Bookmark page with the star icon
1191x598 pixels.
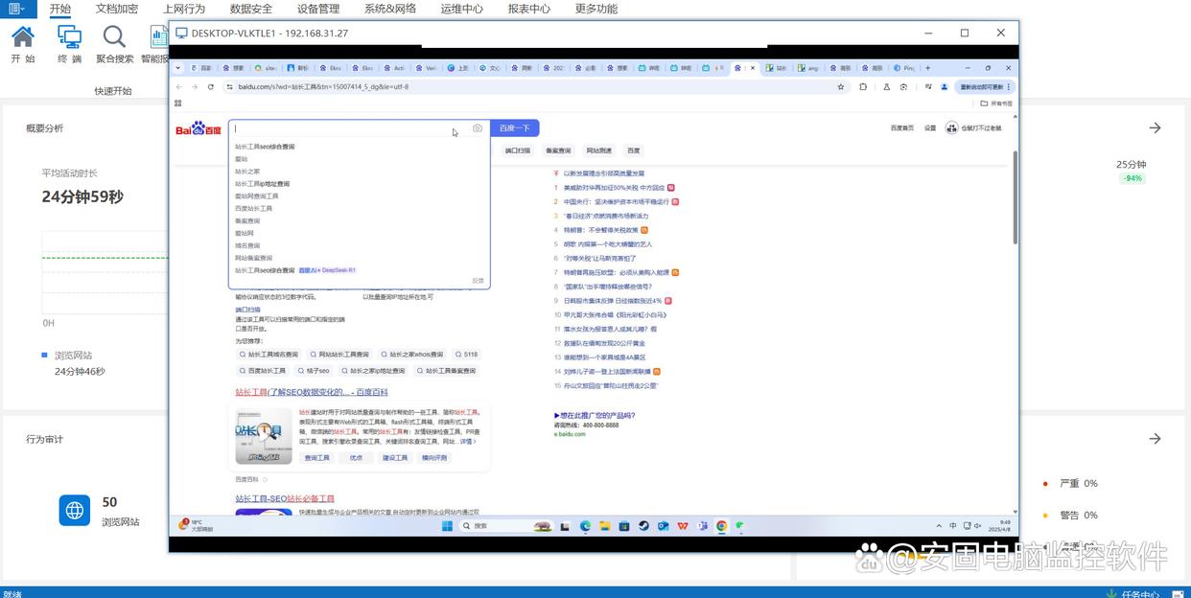coord(841,86)
